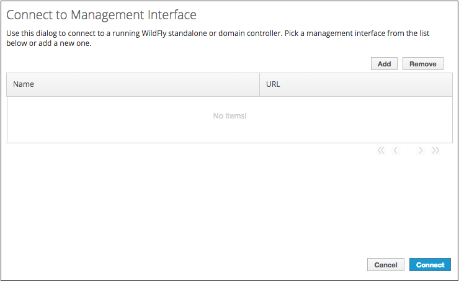Click the 'Connect to Management Interface' title
The height and width of the screenshot is (281, 459).
click(x=101, y=14)
